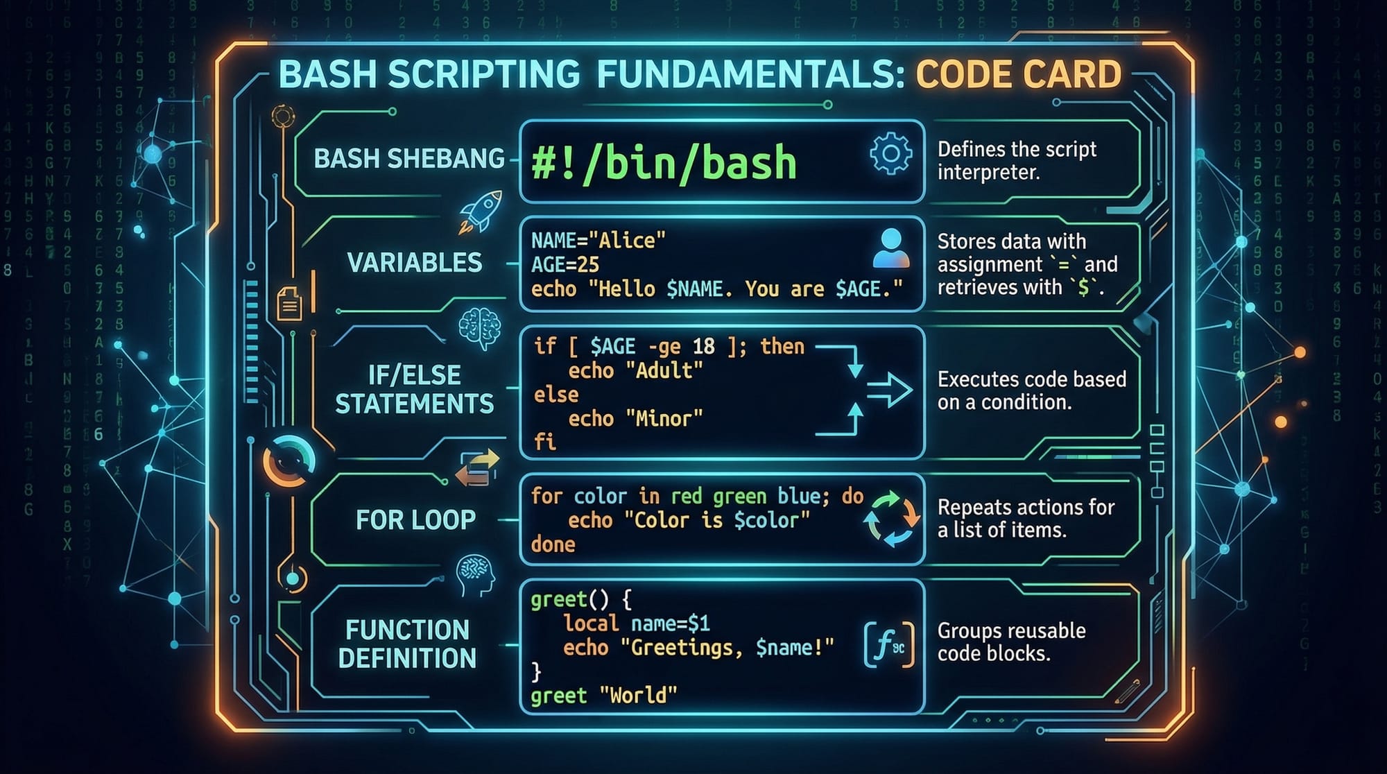Click the right-pointing arrow in the if/else box

click(890, 390)
